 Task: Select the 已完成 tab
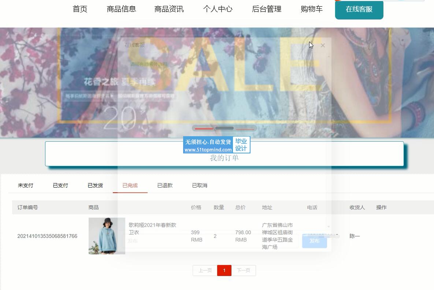[130, 185]
